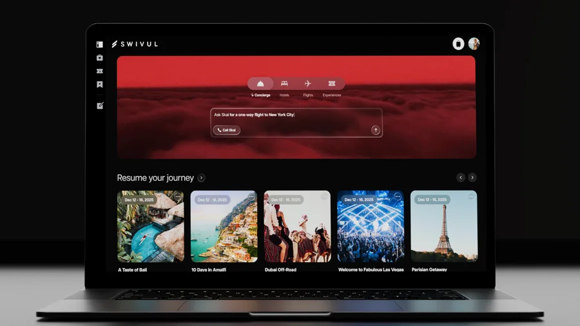Open options menu on A Taste of Bali

pos(178,197)
